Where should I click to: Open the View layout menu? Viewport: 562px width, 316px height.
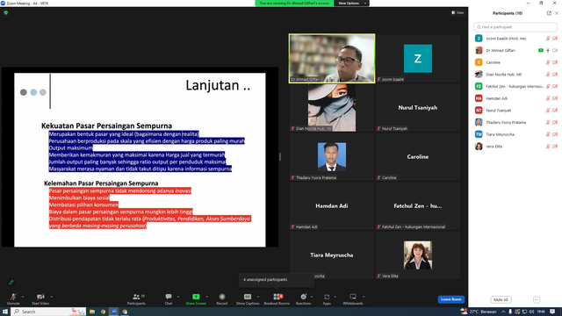pyautogui.click(x=458, y=12)
